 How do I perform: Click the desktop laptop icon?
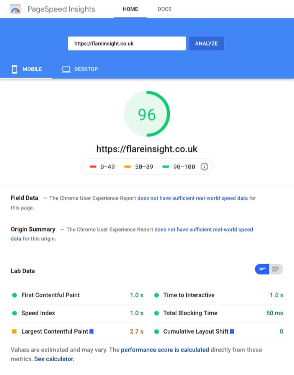pyautogui.click(x=66, y=70)
